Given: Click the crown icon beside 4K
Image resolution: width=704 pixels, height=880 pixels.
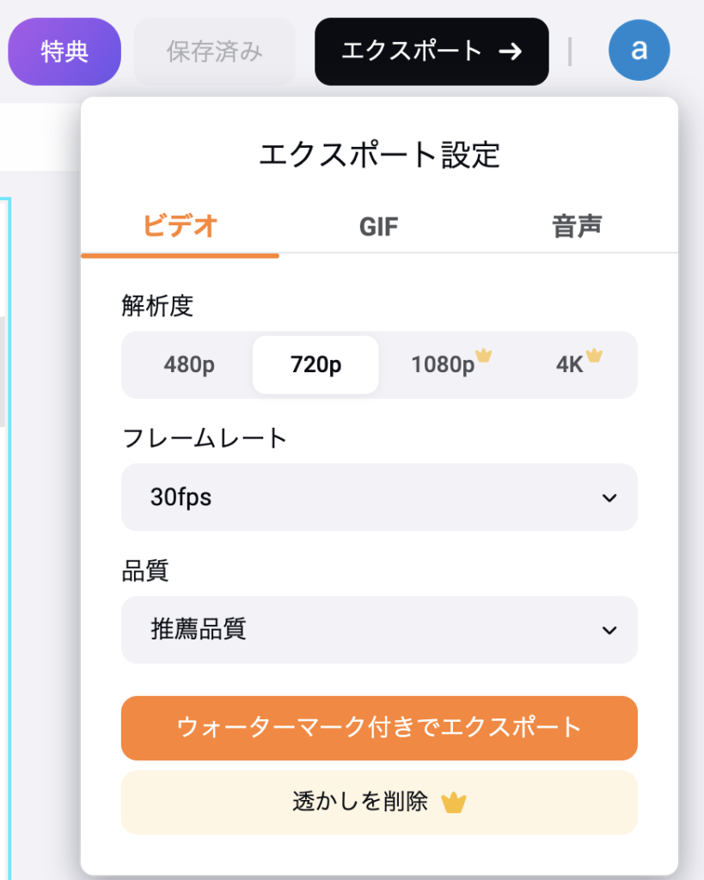Looking at the screenshot, I should 594,356.
